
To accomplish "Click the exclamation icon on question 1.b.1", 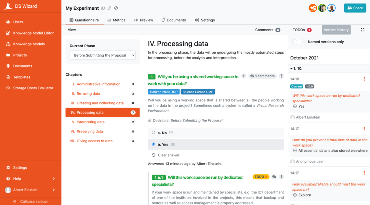I will click(281, 177).
